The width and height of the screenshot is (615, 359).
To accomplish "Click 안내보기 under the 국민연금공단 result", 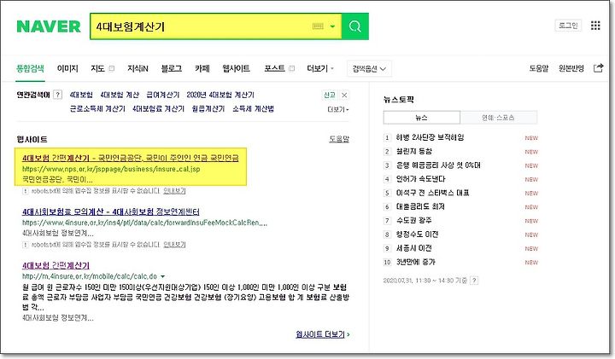I will tap(174, 191).
